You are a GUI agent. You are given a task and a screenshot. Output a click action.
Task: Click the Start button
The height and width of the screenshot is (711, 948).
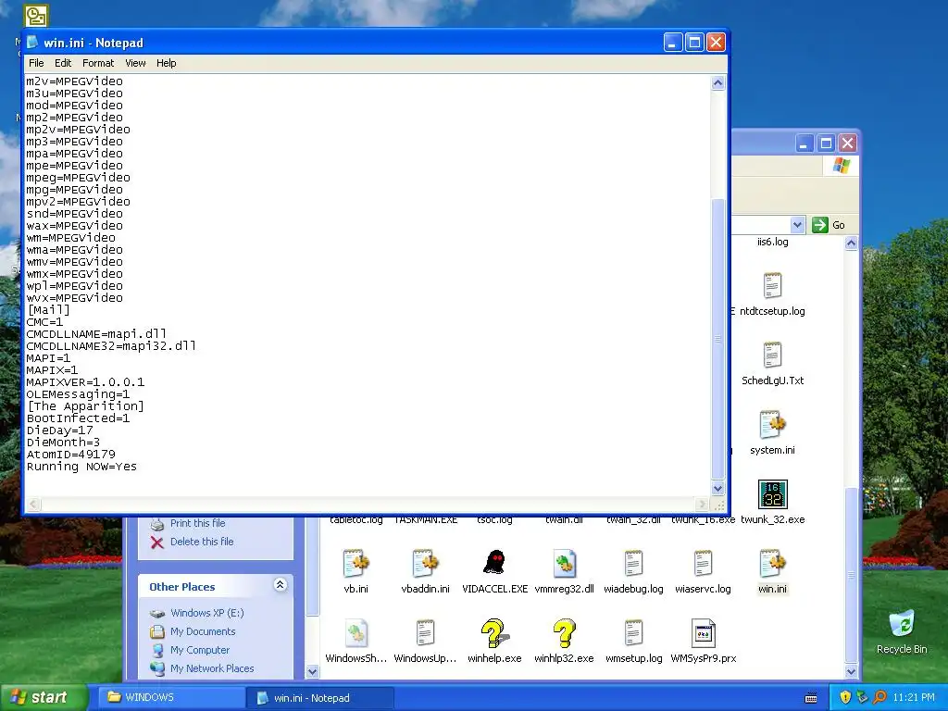[x=44, y=697]
